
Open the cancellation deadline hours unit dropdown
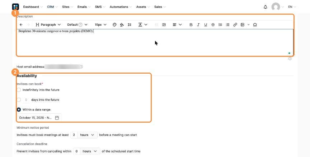90,151
